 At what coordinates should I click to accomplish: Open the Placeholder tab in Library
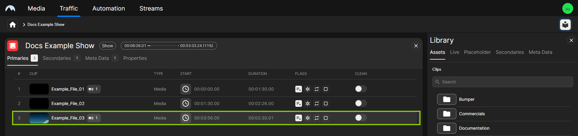(477, 52)
